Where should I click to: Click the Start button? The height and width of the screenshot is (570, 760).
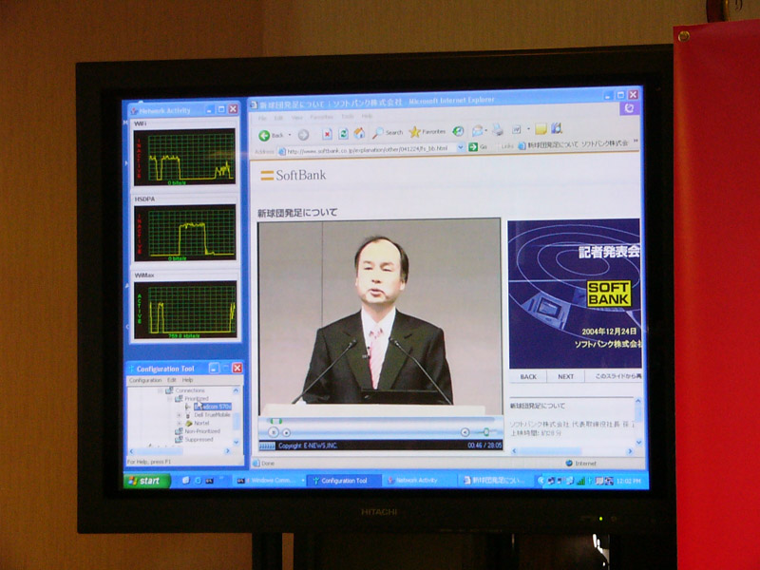tap(147, 481)
